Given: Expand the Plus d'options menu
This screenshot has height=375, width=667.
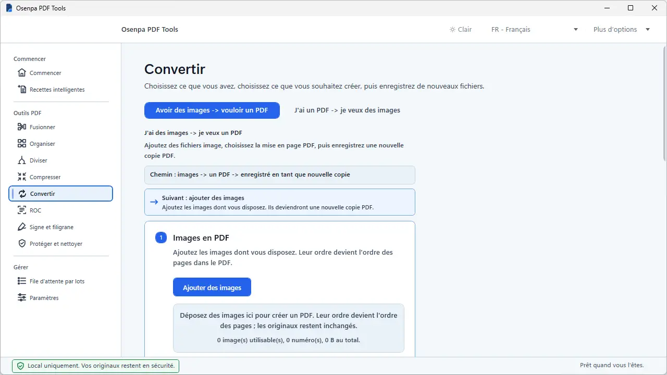Looking at the screenshot, I should 622,30.
